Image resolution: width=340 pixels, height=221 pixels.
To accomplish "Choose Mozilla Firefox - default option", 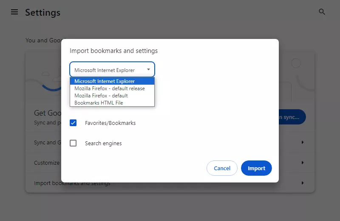I will (x=112, y=96).
